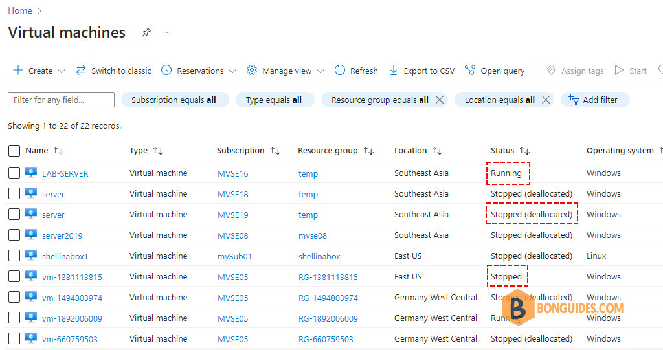Expand the Manage view dropdown chevron

pyautogui.click(x=320, y=71)
